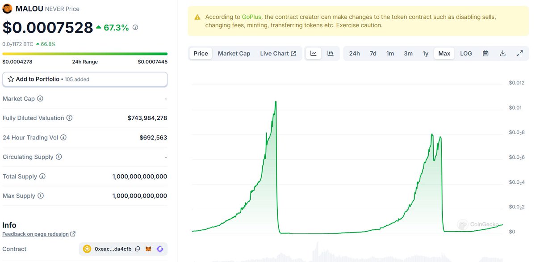Show Fully Diluted Valuation info icon
The image size is (536, 262).
69,118
